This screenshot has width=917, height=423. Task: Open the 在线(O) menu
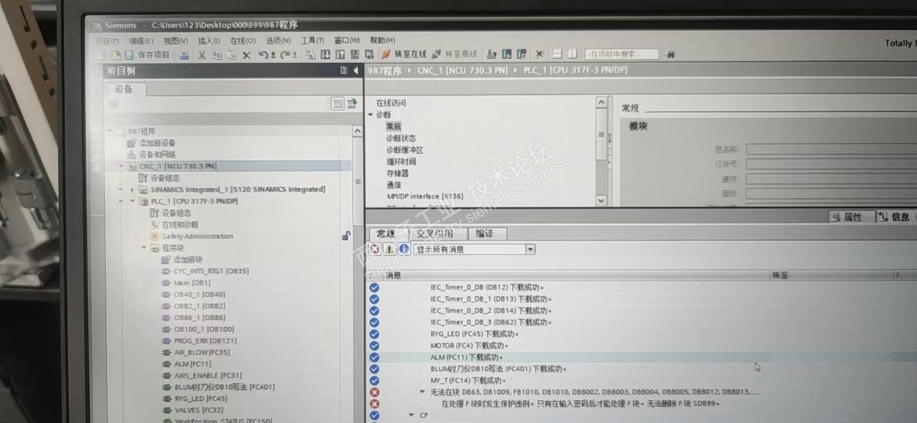point(243,41)
